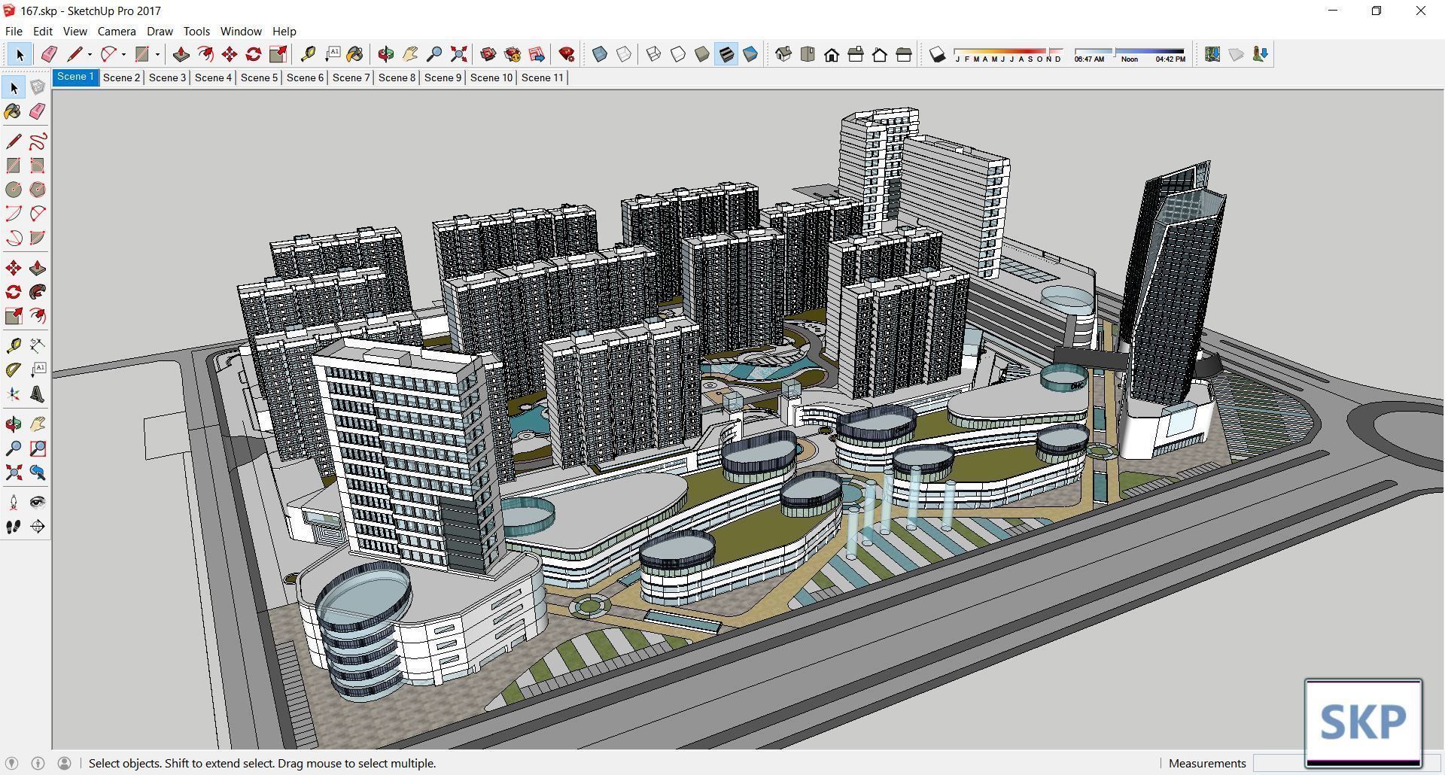Toggle Show/Hide Shadows button
This screenshot has height=775, width=1445.
click(x=937, y=54)
